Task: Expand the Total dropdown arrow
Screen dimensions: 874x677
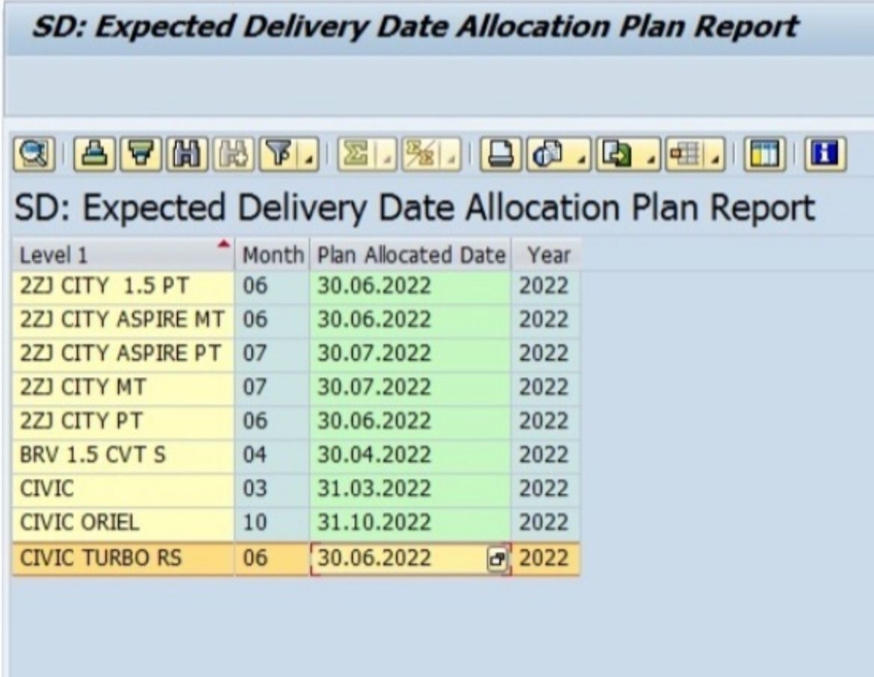Action: tap(387, 155)
